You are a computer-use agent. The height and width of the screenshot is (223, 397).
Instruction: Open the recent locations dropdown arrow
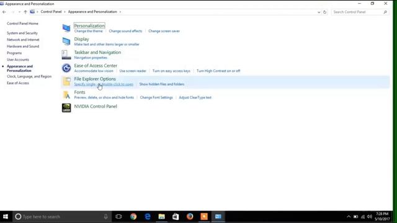pyautogui.click(x=19, y=12)
